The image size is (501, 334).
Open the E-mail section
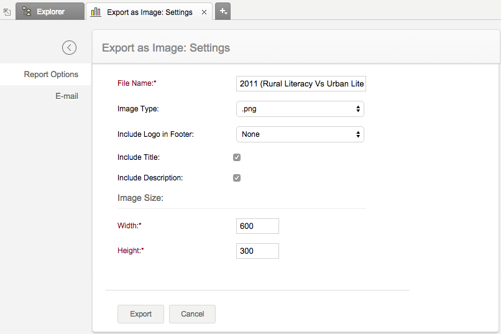pyautogui.click(x=67, y=96)
